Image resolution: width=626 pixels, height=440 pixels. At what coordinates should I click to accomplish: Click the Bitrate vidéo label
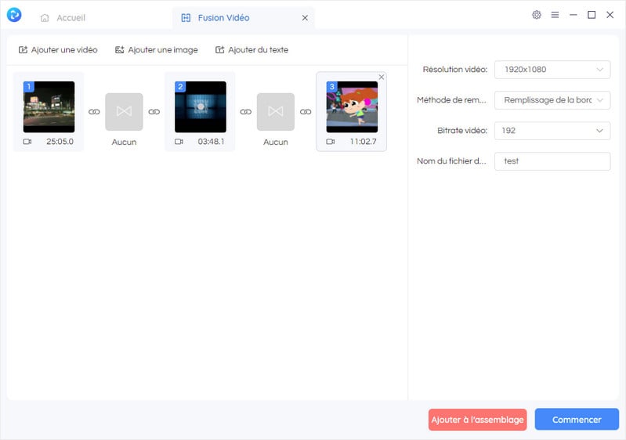[x=462, y=131]
